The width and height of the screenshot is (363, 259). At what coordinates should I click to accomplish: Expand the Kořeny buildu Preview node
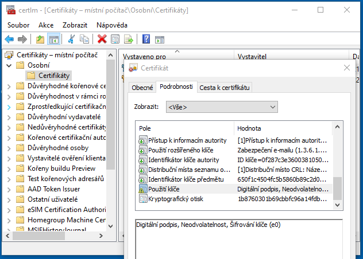[x=9, y=169]
